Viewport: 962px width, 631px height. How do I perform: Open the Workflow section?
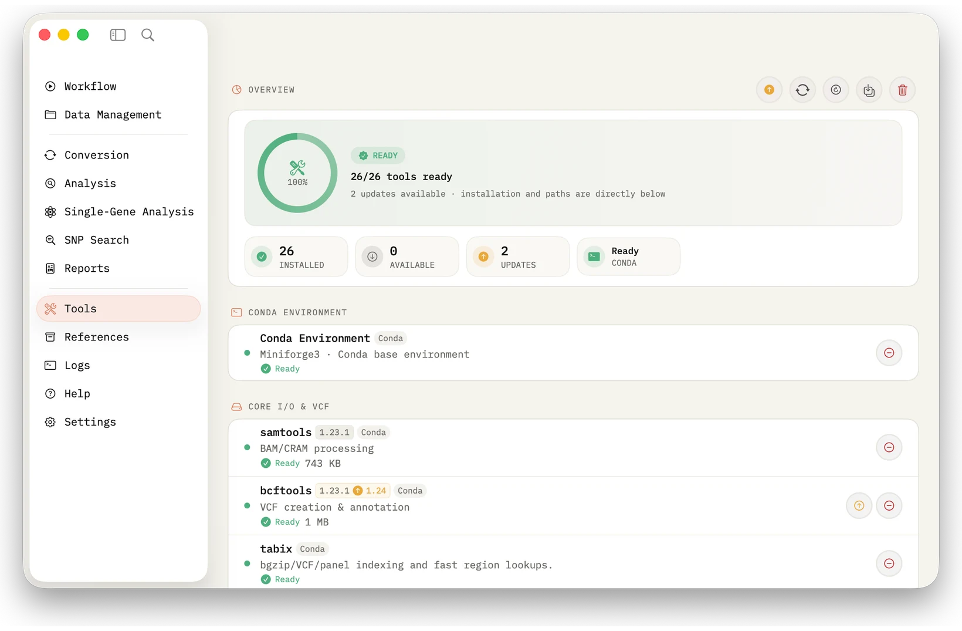pyautogui.click(x=118, y=86)
